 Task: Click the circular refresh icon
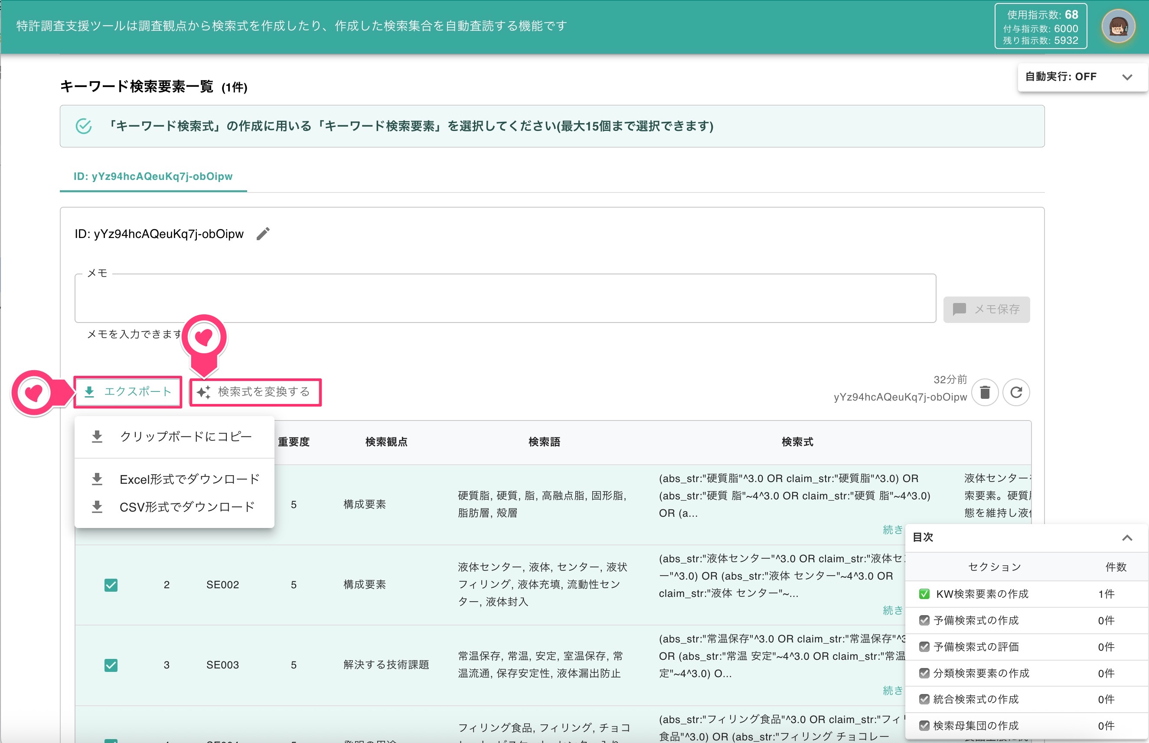coord(1016,392)
